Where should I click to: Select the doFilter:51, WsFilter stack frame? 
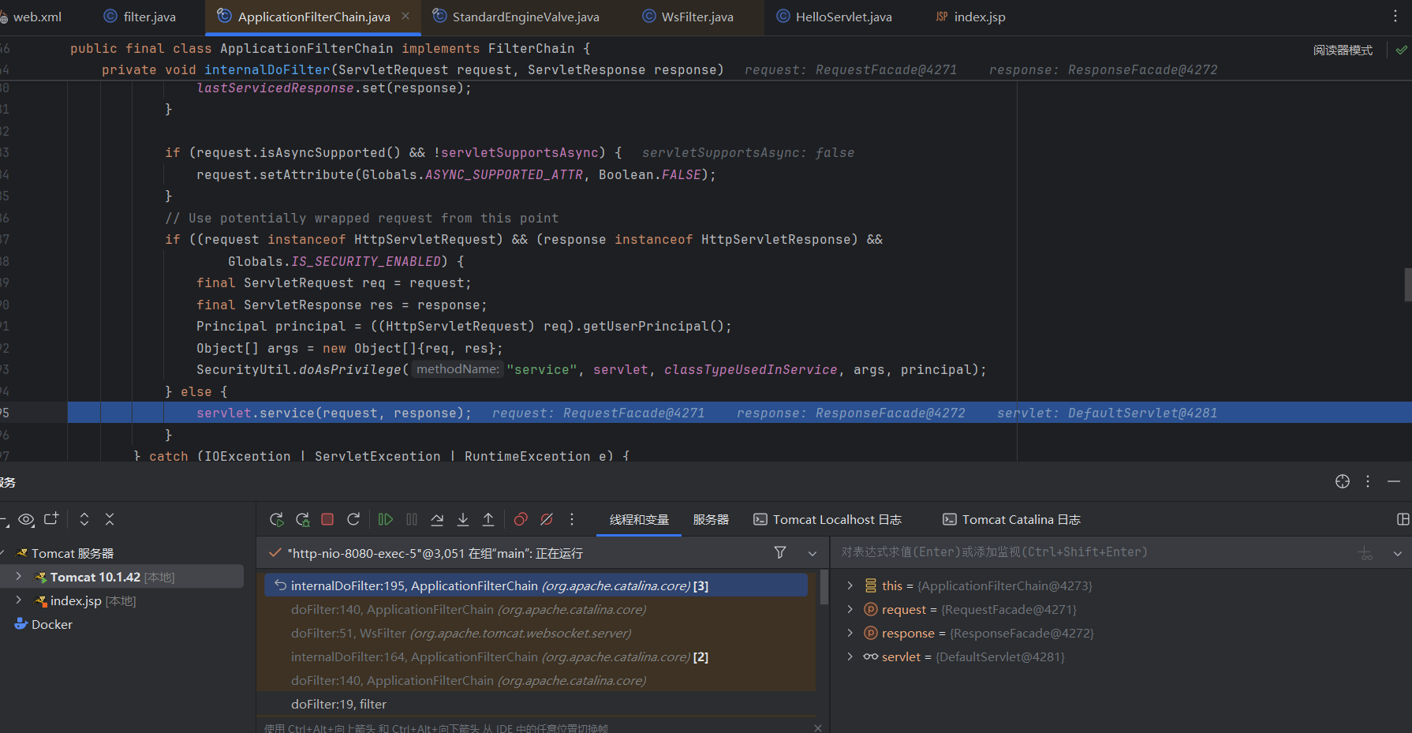tap(461, 633)
